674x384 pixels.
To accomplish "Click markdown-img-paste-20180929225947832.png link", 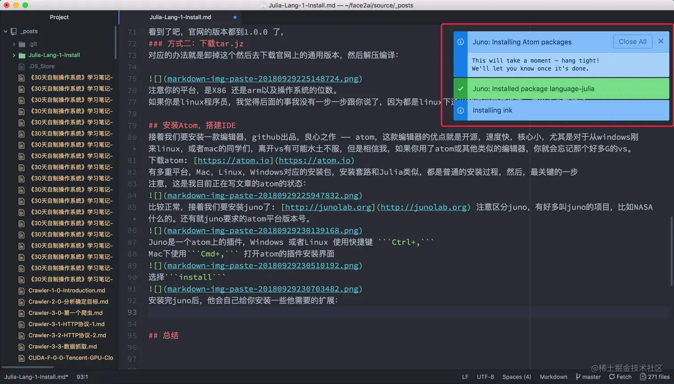I will 263,195.
